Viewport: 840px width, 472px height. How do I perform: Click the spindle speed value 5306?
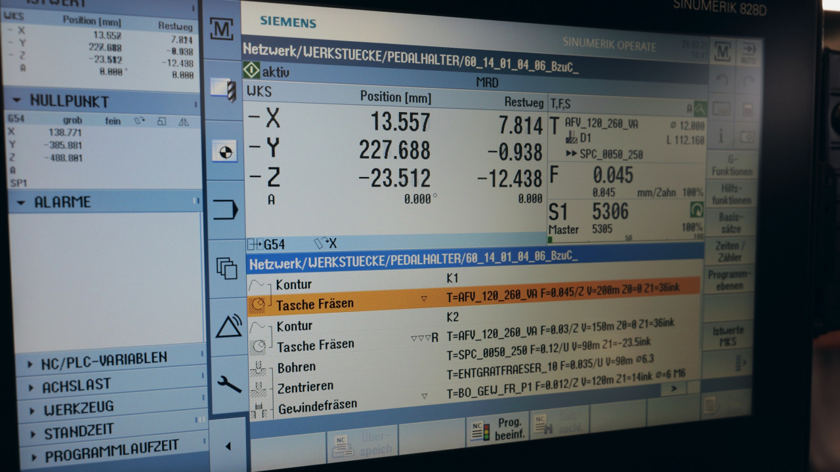[x=610, y=212]
